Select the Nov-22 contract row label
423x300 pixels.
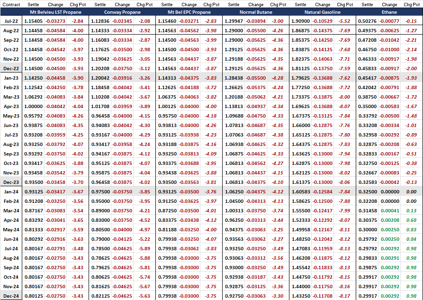[11, 59]
